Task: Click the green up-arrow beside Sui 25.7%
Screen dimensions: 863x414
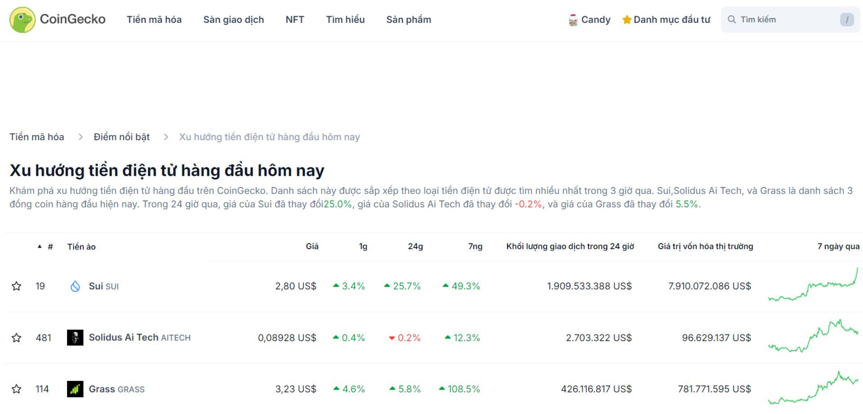Action: 387,285
